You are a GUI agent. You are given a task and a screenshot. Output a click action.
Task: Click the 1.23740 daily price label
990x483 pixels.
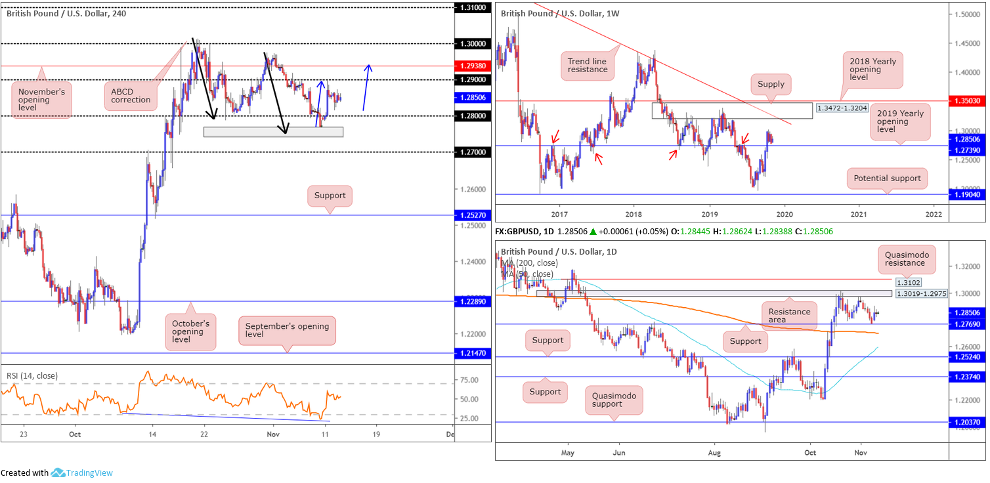[967, 377]
